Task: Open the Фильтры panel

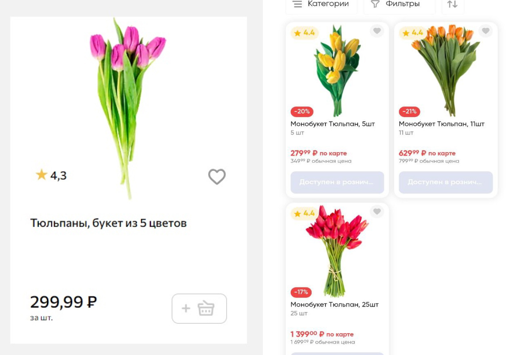Action: tap(399, 4)
